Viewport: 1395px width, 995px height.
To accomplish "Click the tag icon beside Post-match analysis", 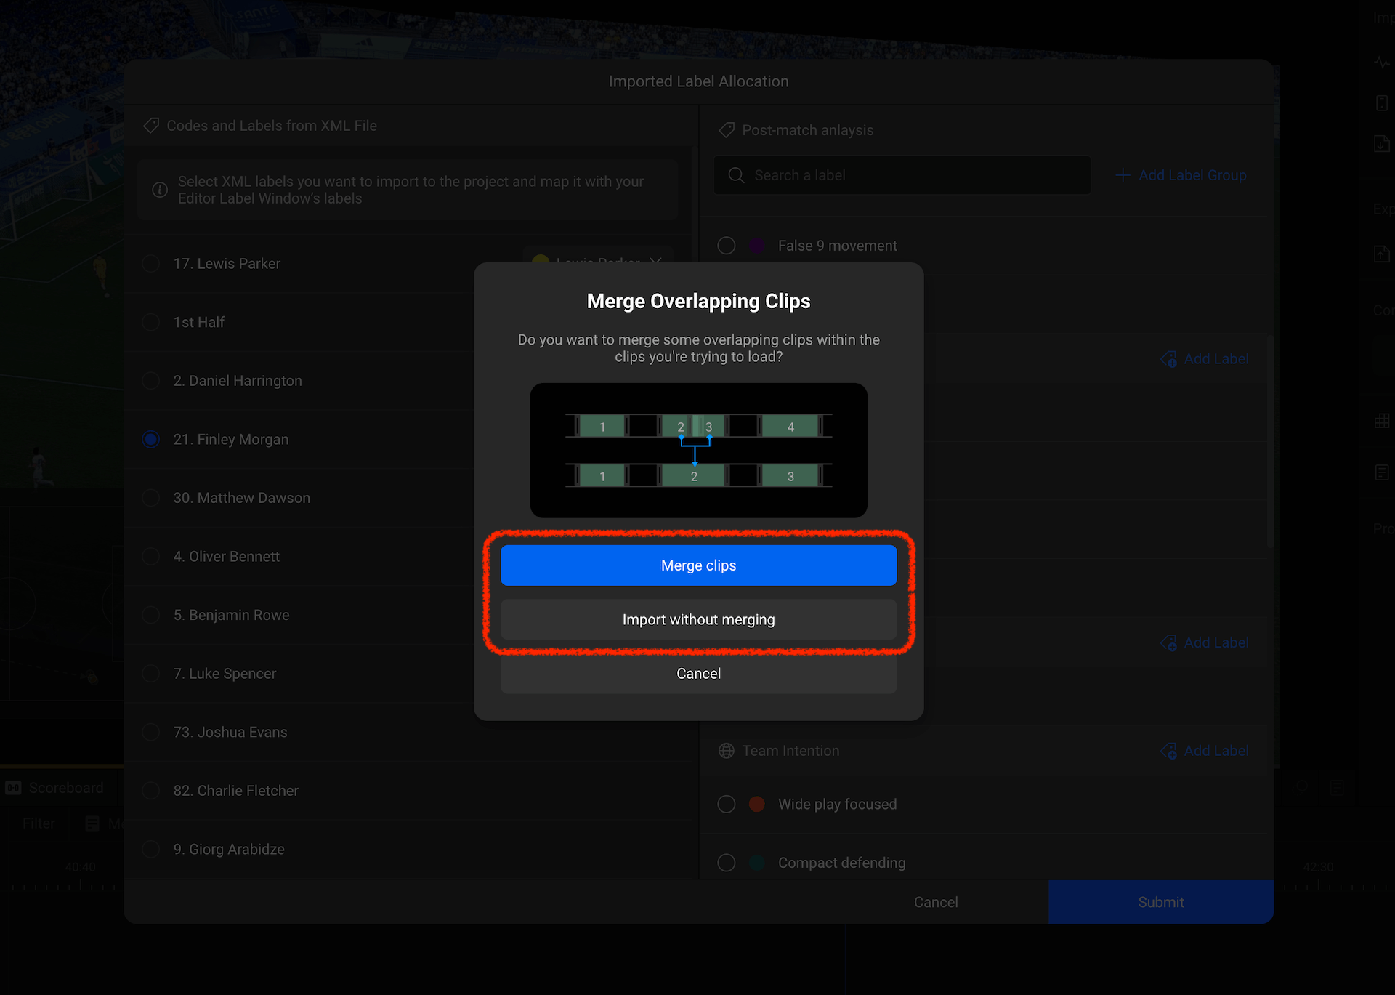I will click(727, 130).
